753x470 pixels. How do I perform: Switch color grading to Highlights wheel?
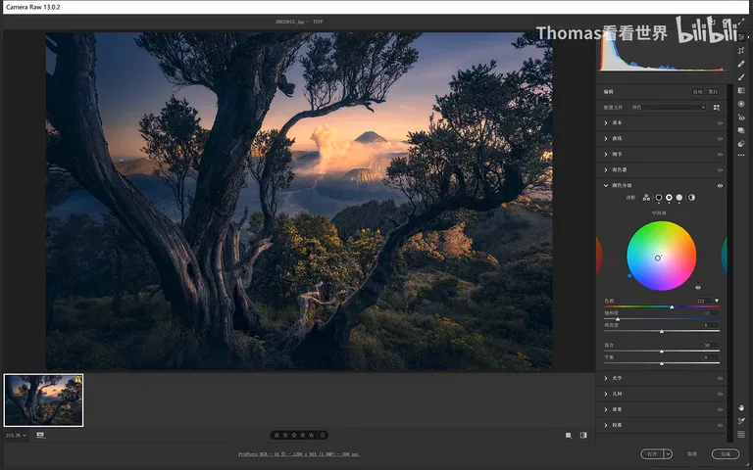coord(679,198)
